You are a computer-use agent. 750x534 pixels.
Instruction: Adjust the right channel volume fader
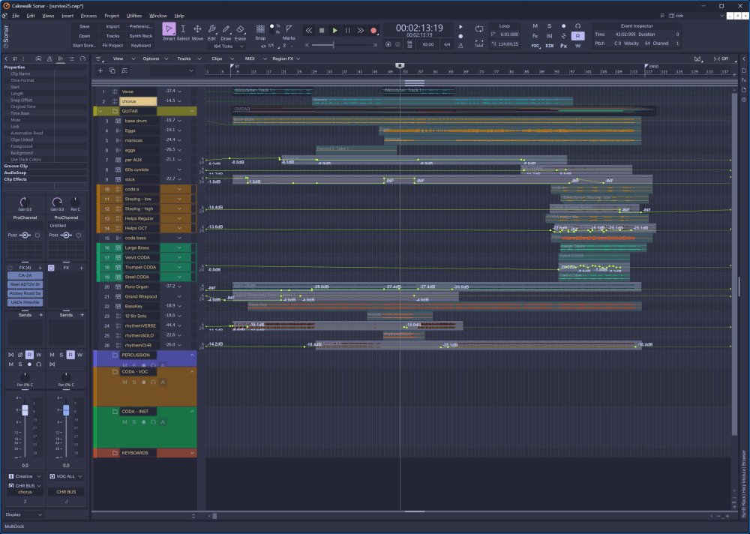(x=66, y=410)
